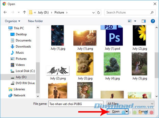The image size is (159, 118).
Task: Click the Open button
Action: (x=116, y=111)
